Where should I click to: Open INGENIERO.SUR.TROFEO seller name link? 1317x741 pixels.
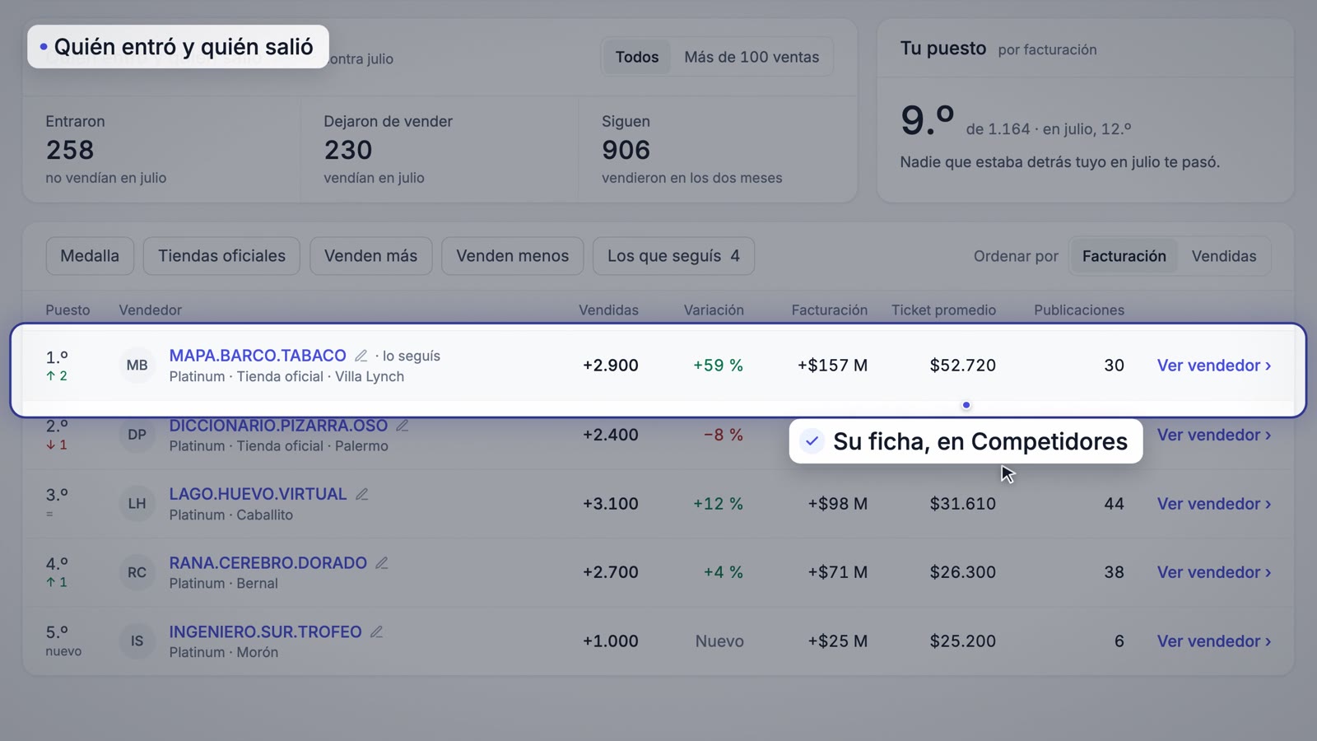point(265,632)
